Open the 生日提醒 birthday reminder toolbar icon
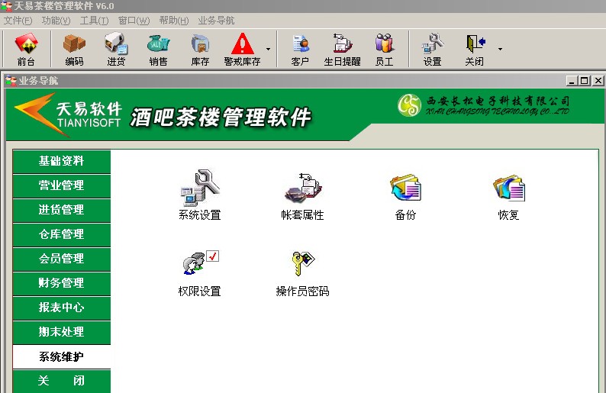Viewport: 606px width, 393px height. [x=342, y=49]
